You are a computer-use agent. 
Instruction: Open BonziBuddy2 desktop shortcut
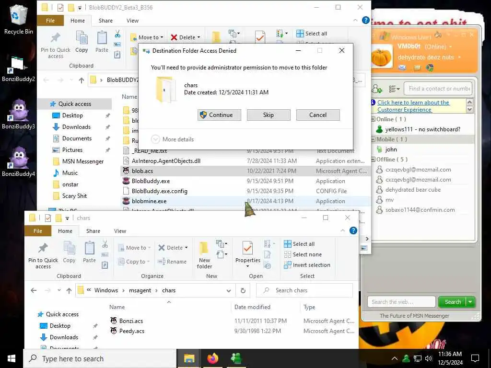click(18, 69)
